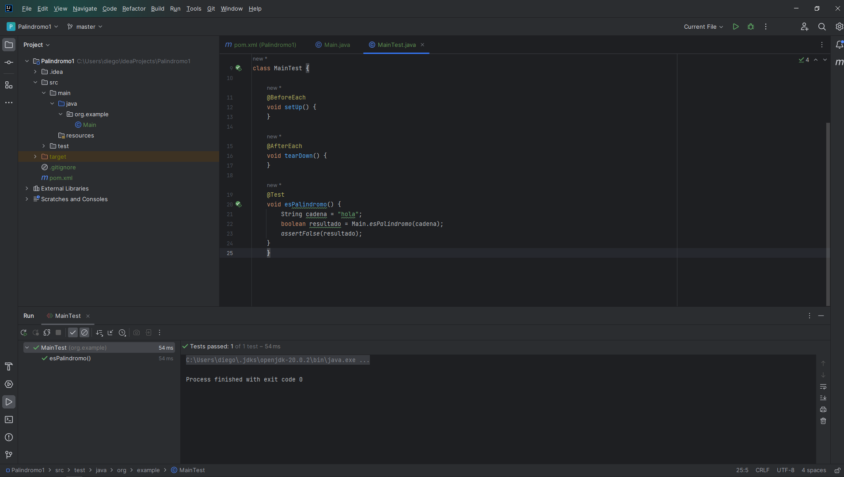Open the Refactor menu
Image resolution: width=844 pixels, height=477 pixels.
pyautogui.click(x=133, y=8)
